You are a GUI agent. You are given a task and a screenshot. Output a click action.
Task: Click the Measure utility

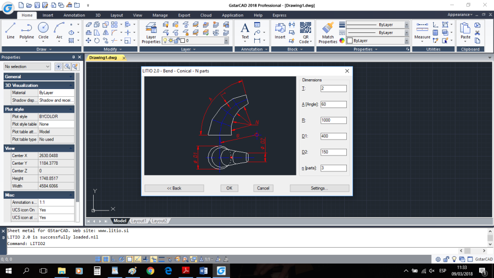point(422,31)
